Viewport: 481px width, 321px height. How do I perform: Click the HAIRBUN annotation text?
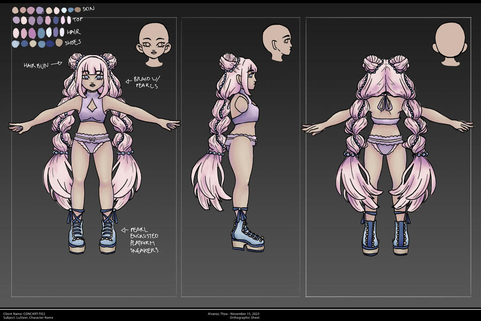[35, 65]
